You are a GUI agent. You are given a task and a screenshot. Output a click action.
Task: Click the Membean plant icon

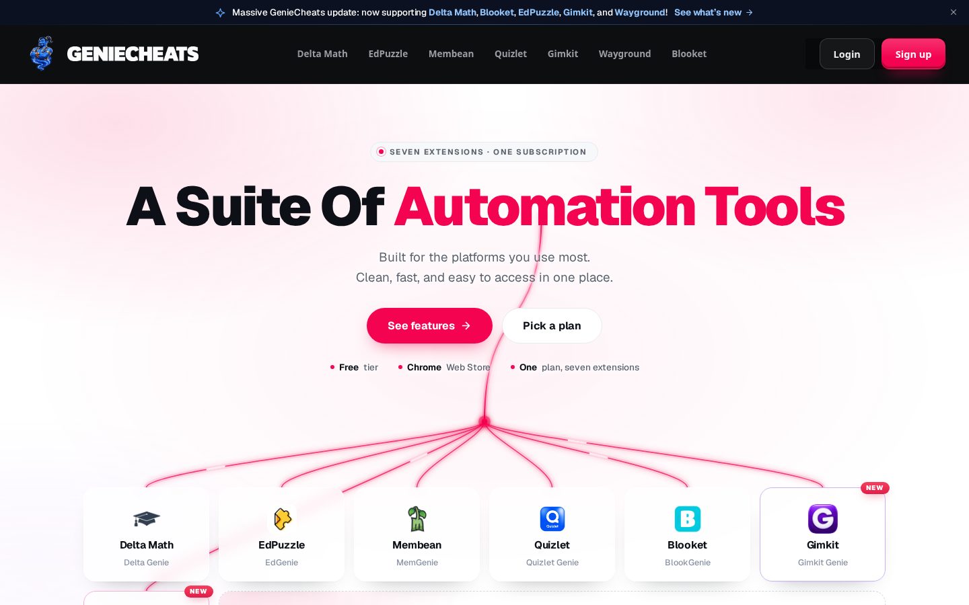coord(417,519)
